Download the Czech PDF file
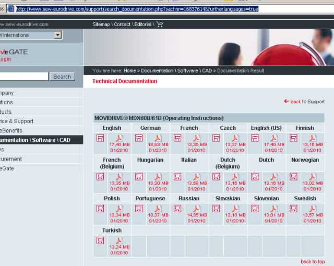This screenshot has width=334, height=266. point(235,138)
